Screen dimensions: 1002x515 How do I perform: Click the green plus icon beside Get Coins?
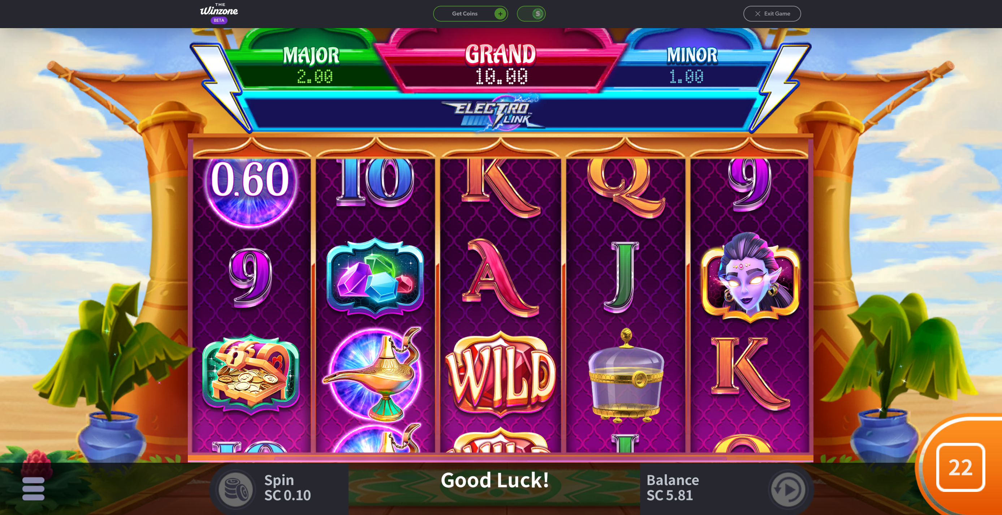click(x=500, y=14)
